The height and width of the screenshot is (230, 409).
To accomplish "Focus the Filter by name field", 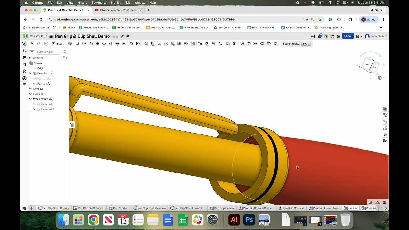I will (48, 52).
